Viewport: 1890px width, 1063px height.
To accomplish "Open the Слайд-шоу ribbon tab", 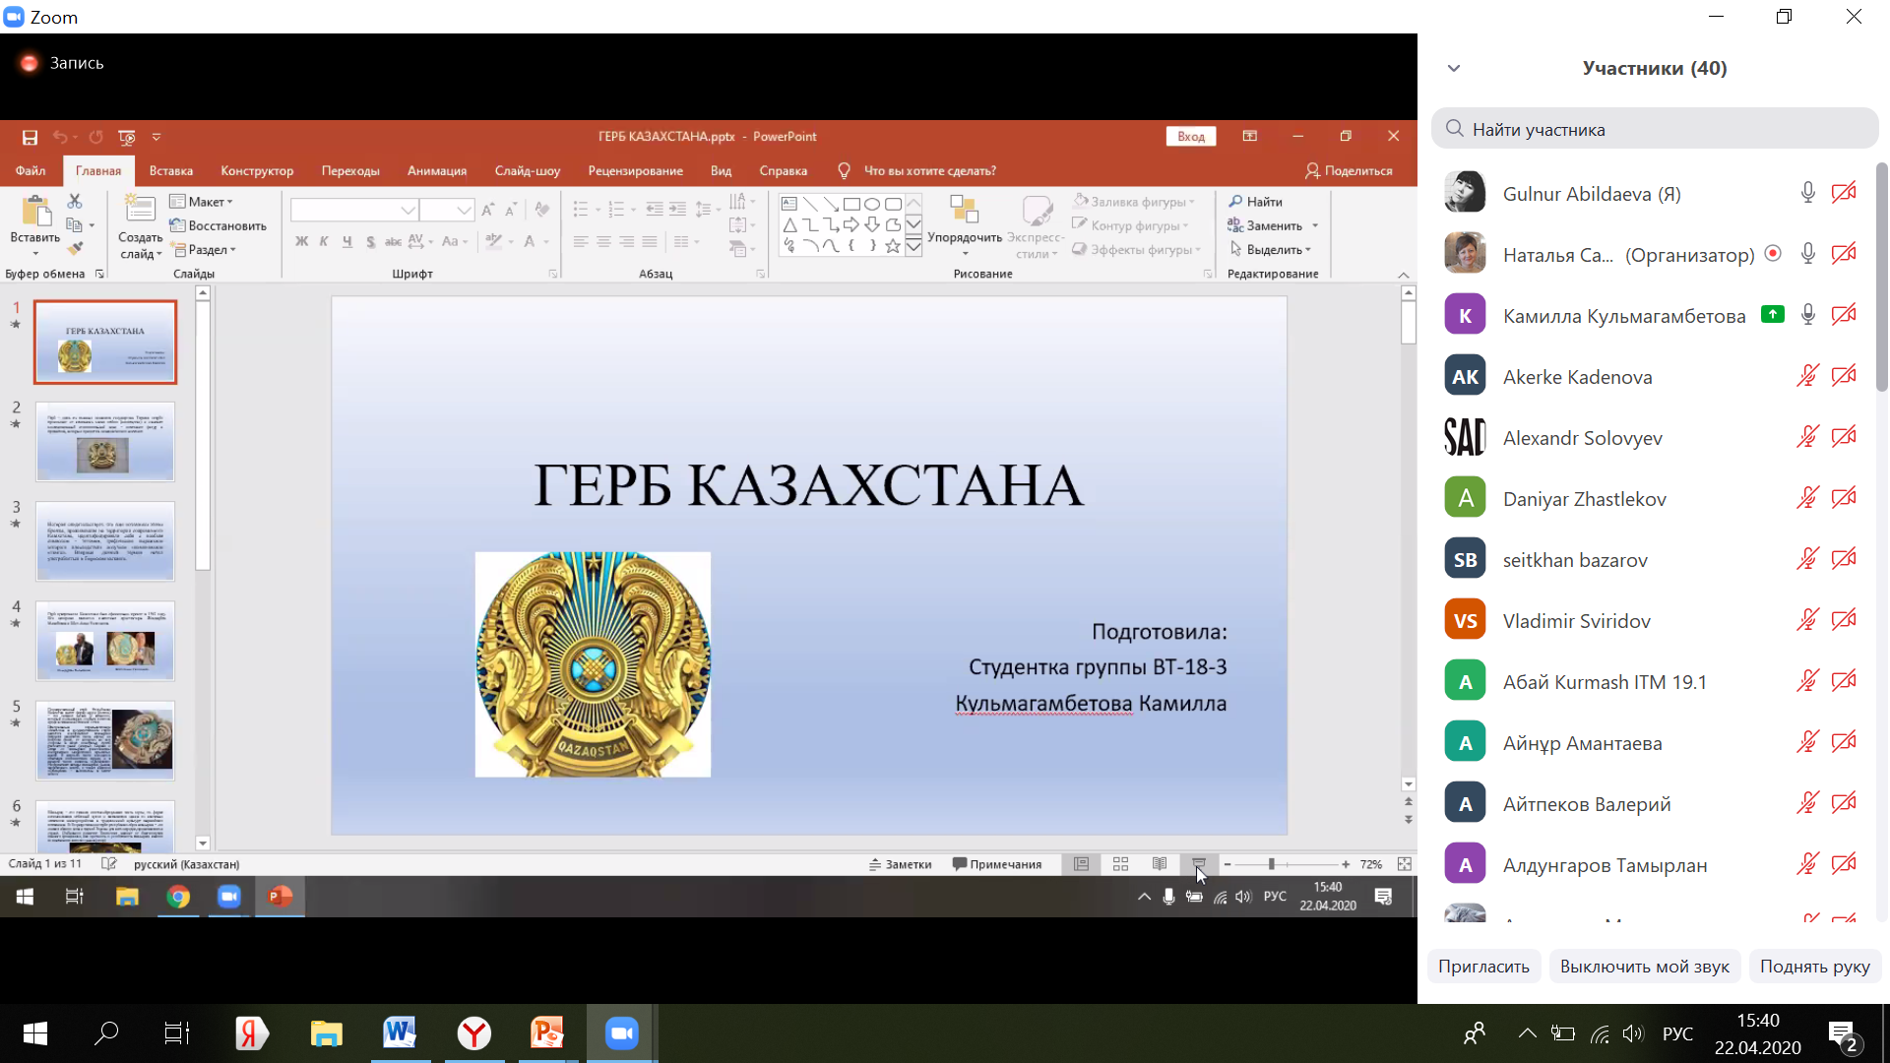I will (x=528, y=171).
